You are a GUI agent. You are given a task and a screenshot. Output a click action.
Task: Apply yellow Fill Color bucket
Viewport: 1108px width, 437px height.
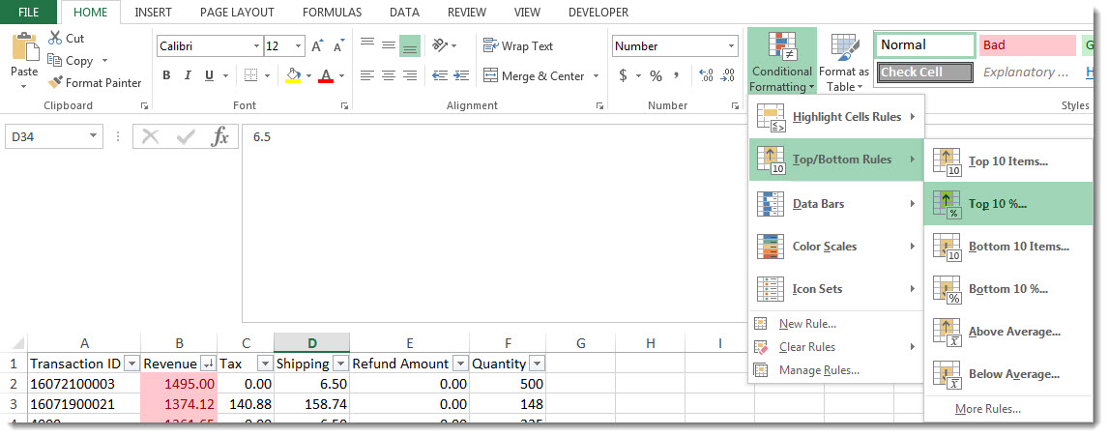coord(293,75)
